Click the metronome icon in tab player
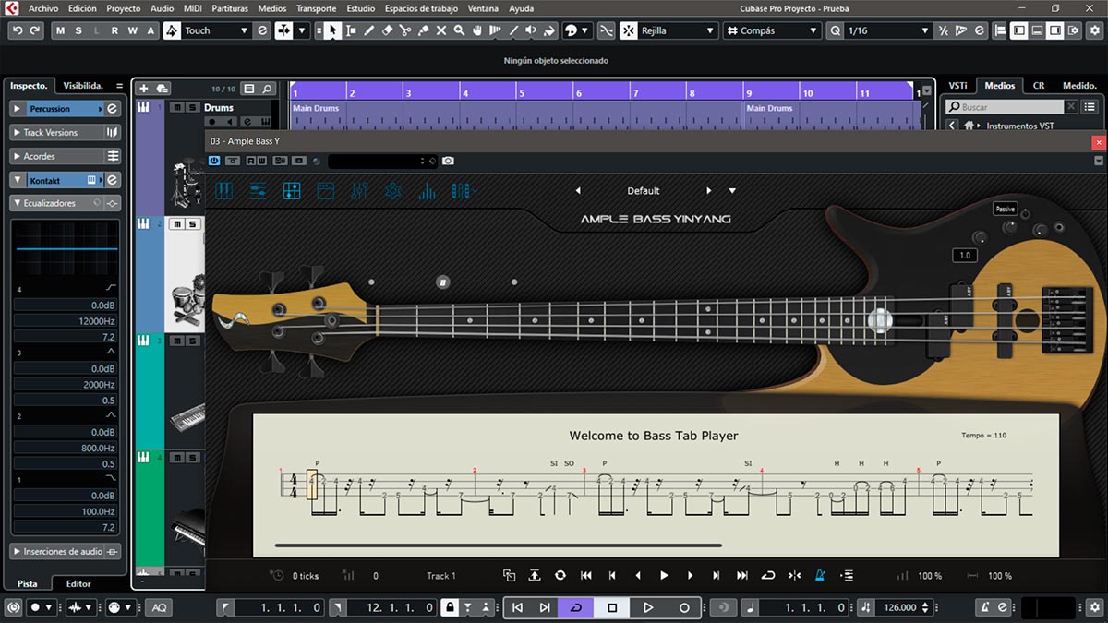Screen dimensions: 1108x623 (x=819, y=575)
